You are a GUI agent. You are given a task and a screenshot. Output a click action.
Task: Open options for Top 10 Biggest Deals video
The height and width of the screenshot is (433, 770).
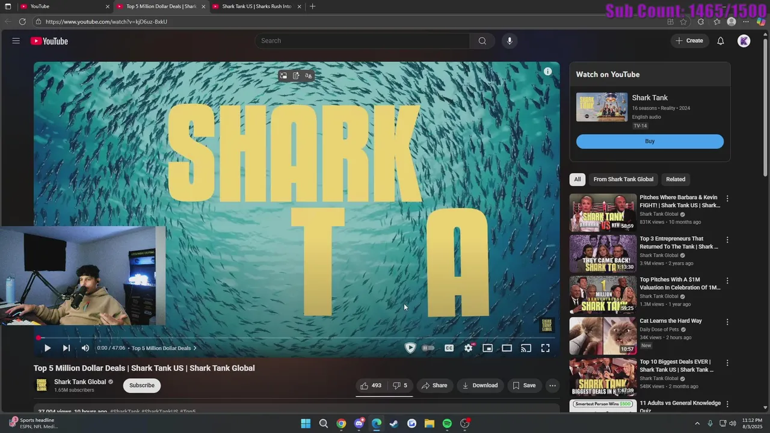pyautogui.click(x=727, y=363)
